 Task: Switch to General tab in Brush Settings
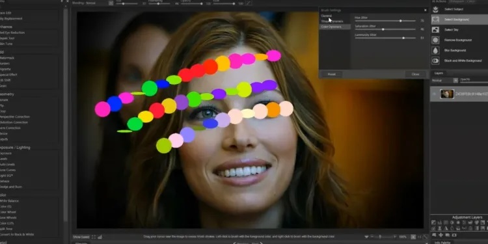tap(327, 16)
